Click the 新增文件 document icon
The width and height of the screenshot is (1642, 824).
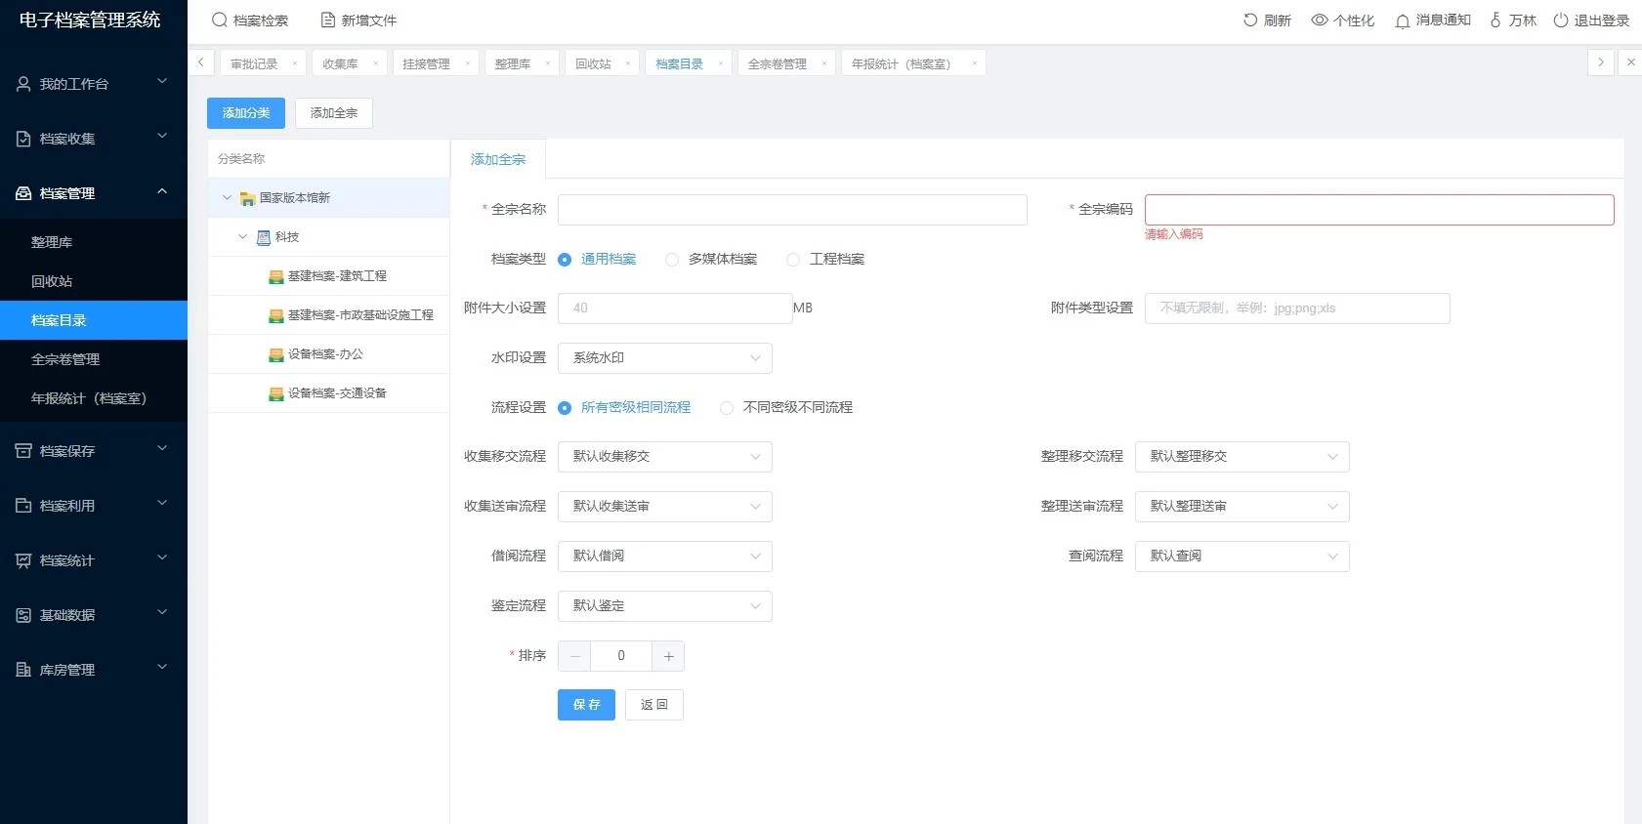328,20
